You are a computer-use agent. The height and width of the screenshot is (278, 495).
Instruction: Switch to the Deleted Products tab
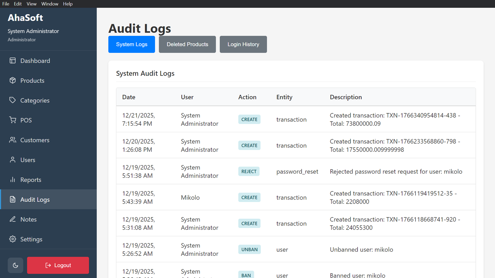click(187, 44)
